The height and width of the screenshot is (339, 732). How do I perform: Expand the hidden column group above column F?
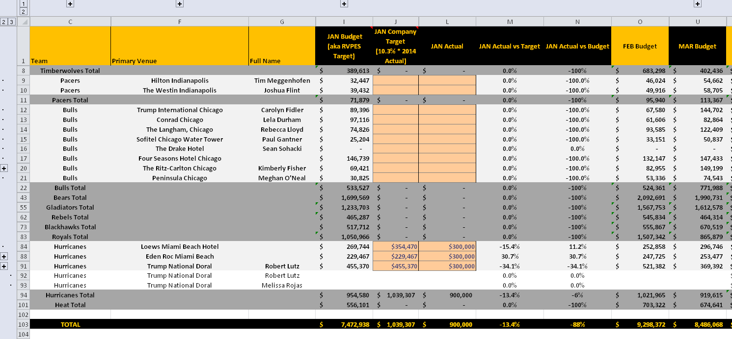180,4
